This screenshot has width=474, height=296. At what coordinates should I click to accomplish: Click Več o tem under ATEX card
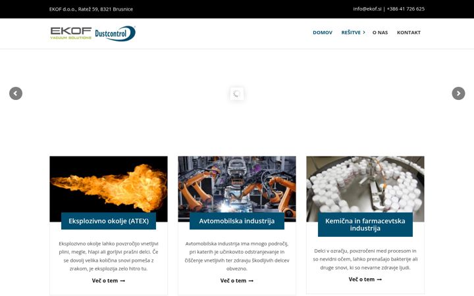point(109,281)
